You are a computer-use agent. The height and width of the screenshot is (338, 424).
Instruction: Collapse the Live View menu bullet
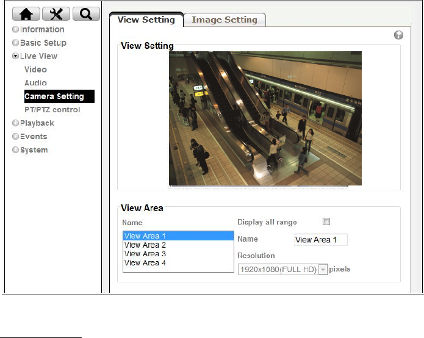[15, 56]
